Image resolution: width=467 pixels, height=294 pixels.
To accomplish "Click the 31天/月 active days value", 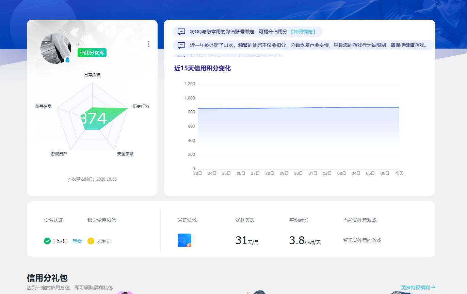I will pyautogui.click(x=247, y=240).
